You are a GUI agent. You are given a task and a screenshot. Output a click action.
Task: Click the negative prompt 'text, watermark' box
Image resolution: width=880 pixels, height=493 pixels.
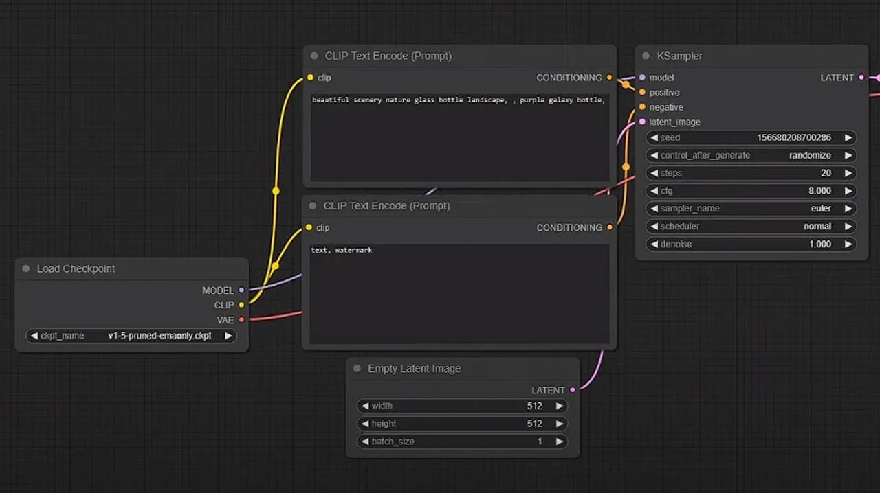pyautogui.click(x=459, y=294)
